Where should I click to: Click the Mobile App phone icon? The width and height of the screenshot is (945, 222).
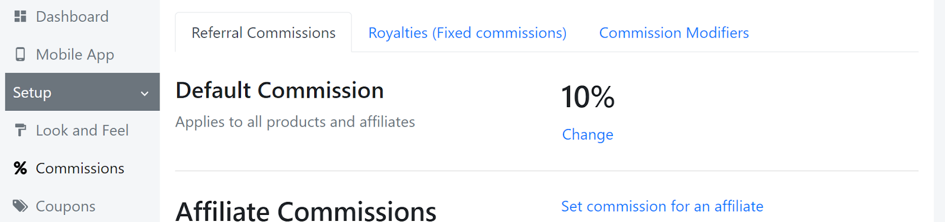tap(20, 54)
